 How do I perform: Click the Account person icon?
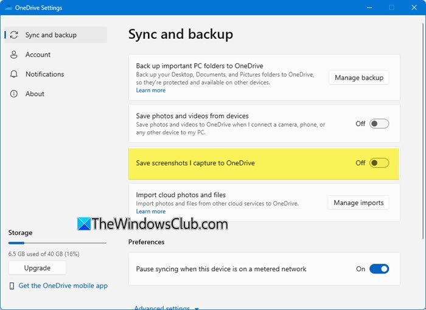[14, 55]
